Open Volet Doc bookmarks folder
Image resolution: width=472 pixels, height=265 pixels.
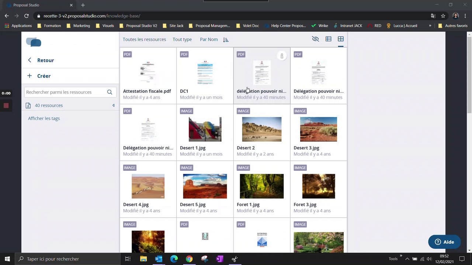click(247, 26)
